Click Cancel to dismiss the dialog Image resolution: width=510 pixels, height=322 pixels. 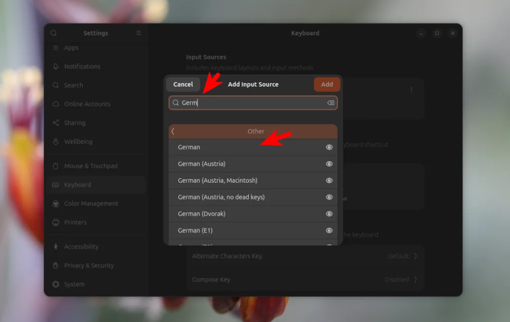tap(183, 84)
